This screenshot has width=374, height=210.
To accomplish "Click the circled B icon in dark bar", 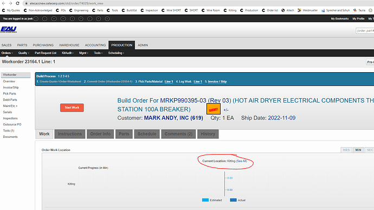I will 107,18.
